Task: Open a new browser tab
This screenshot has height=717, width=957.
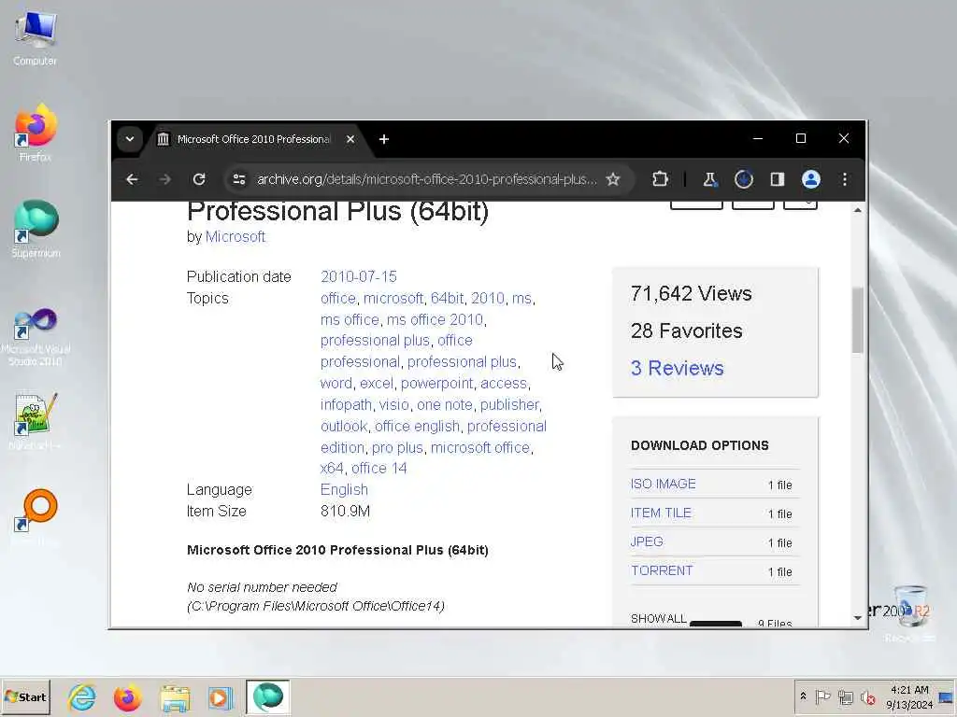Action: pyautogui.click(x=384, y=139)
